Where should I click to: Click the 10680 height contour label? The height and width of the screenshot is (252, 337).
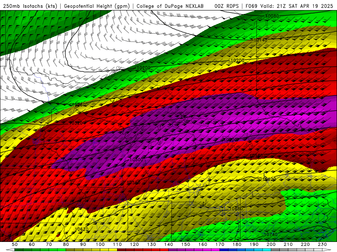(x=236, y=208)
